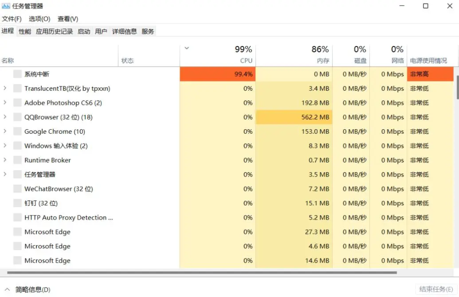Sort by the 内存 column header
The width and height of the screenshot is (459, 297).
pos(294,55)
